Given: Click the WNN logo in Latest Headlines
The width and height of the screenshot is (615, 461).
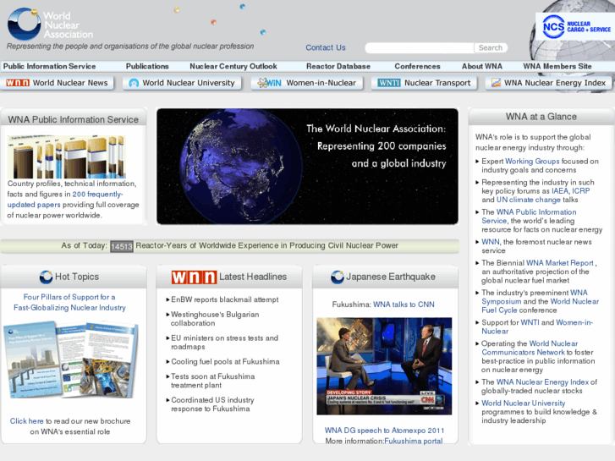Looking at the screenshot, I should point(194,277).
